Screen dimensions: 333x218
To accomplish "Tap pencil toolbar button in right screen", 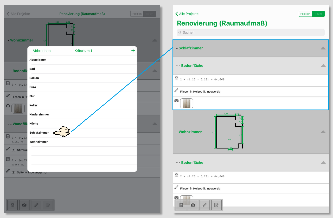I will [204, 205].
